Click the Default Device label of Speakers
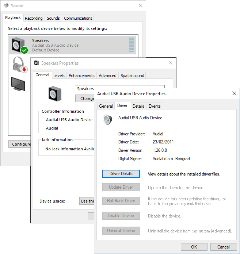Viewport: 240px width, 254px height. pyautogui.click(x=46, y=50)
